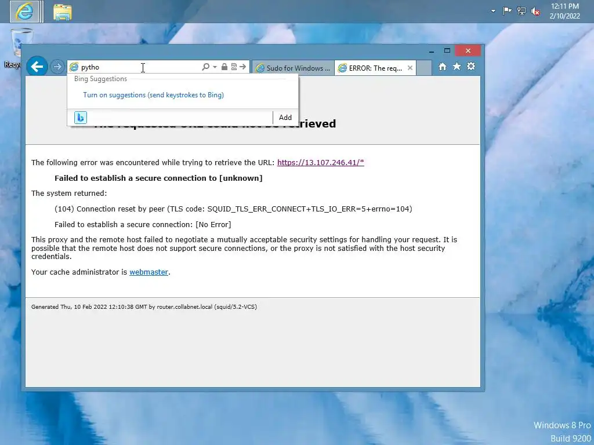Show hidden system tray icons arrow

click(x=493, y=12)
